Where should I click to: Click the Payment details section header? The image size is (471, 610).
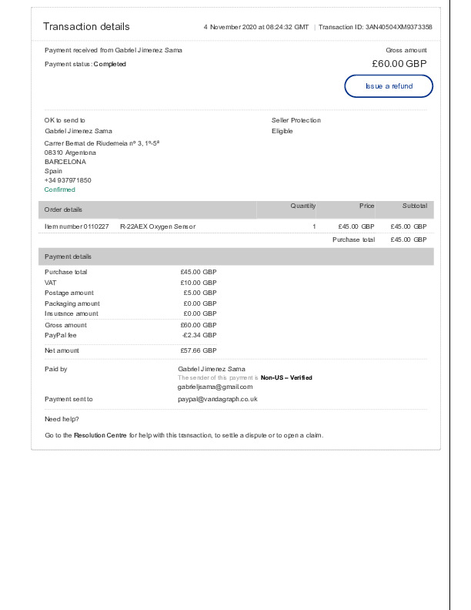pos(68,256)
